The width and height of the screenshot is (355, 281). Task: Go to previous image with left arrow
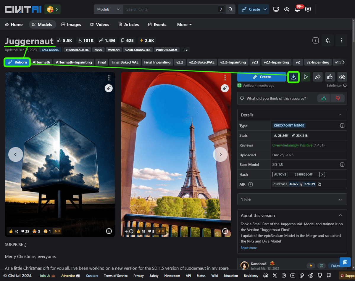tap(16, 154)
